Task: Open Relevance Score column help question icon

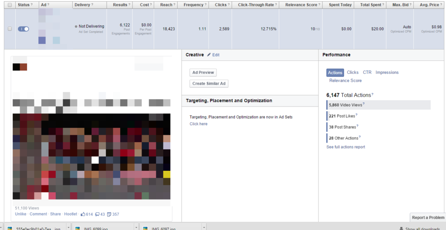Action: (x=319, y=5)
